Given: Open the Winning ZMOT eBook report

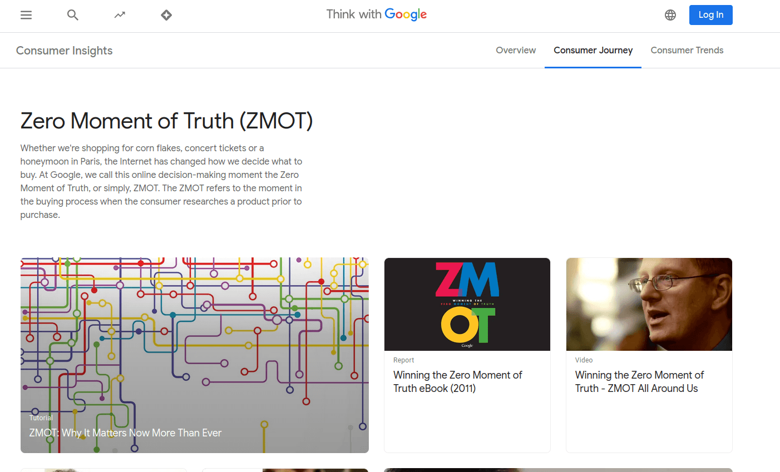Looking at the screenshot, I should click(x=457, y=381).
